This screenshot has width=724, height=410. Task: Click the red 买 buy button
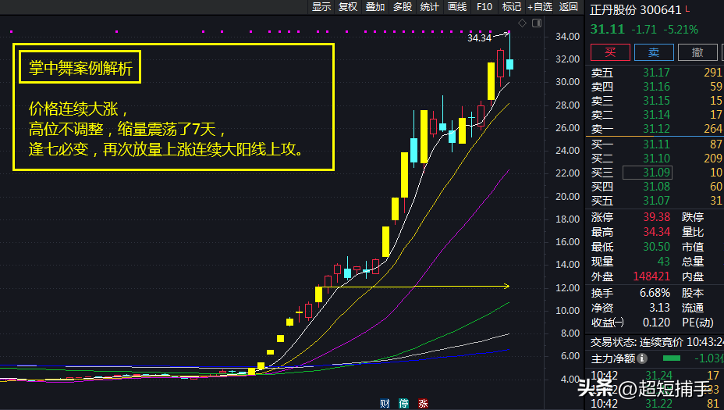[610, 52]
